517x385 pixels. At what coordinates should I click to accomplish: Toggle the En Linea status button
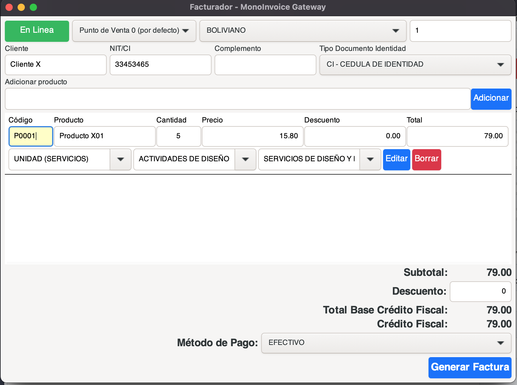(37, 31)
